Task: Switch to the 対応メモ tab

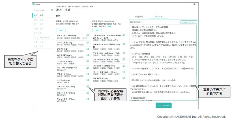Action: pos(159,17)
